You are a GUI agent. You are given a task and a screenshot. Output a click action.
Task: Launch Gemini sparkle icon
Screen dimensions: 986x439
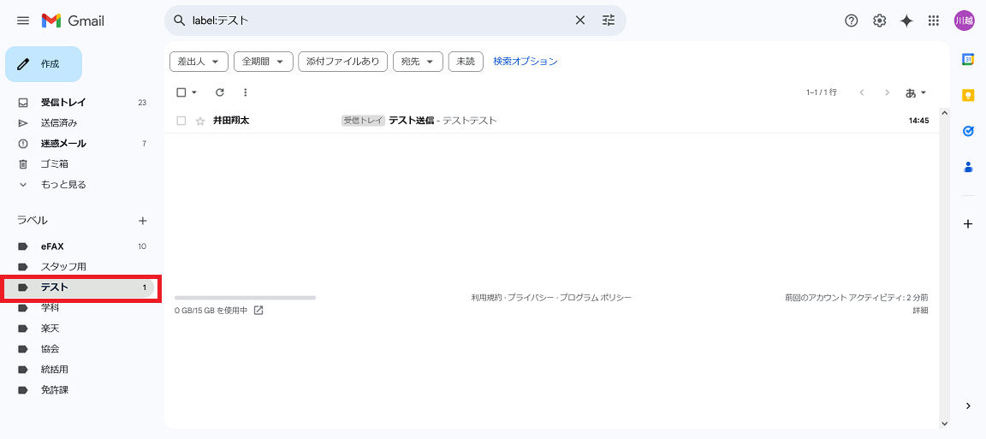pos(906,21)
